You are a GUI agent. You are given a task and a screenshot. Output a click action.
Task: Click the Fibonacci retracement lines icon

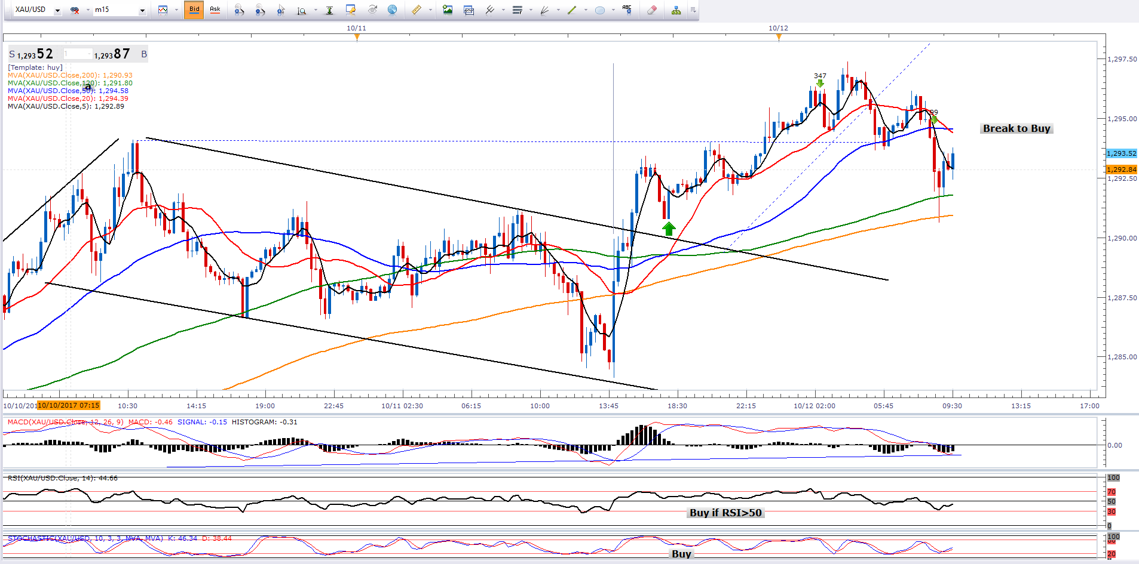(x=518, y=10)
